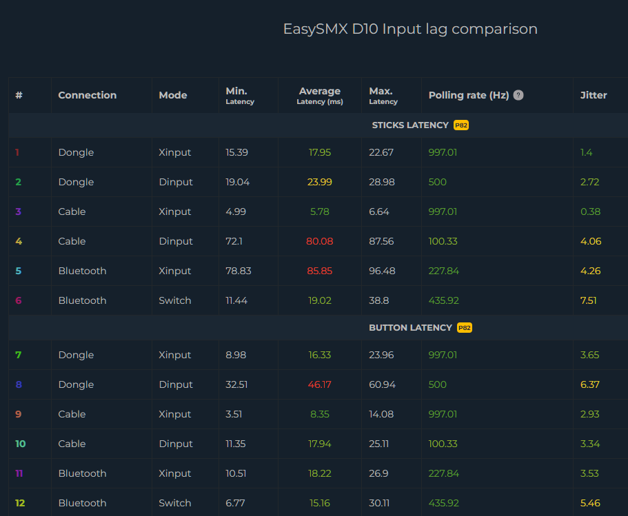Viewport: 628px width, 516px height.
Task: Click max latency value 22.67
Action: point(381,152)
